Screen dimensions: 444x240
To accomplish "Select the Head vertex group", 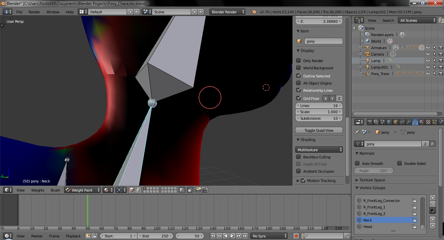I will point(386,227).
